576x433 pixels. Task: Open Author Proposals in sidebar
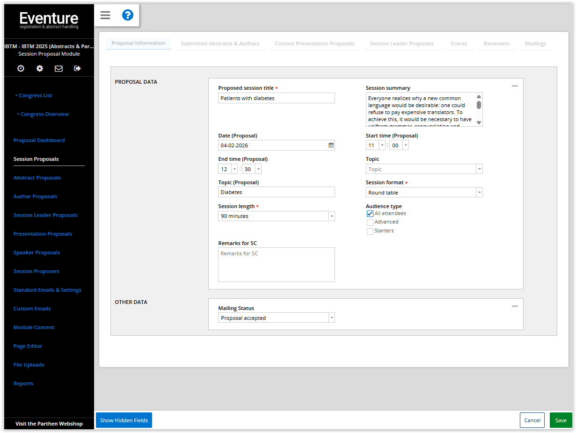point(35,196)
